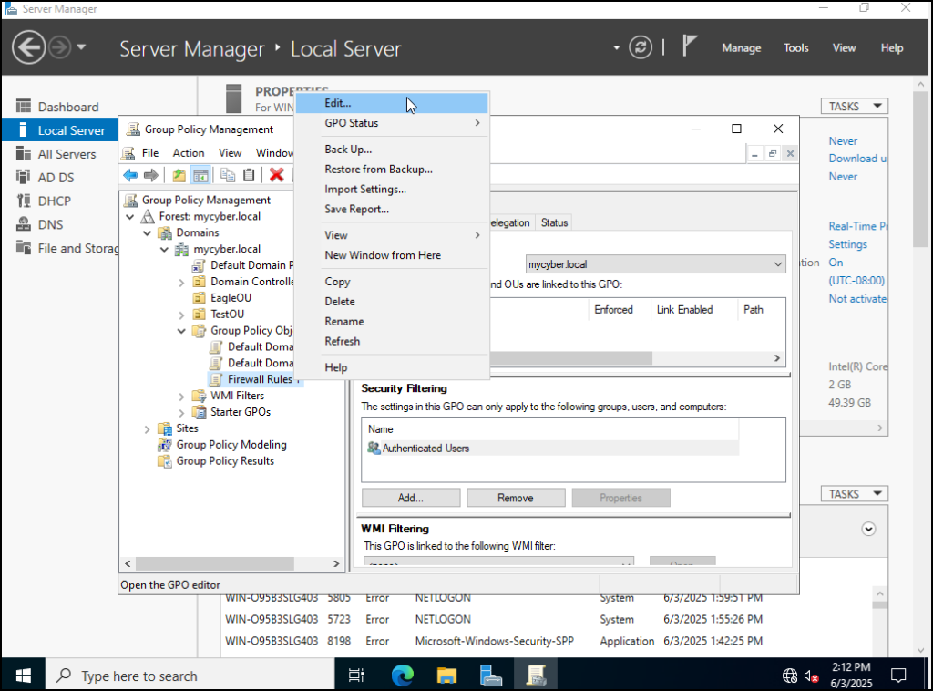Collapse the Forest: mycyber.local node
933x691 pixels.
point(130,217)
